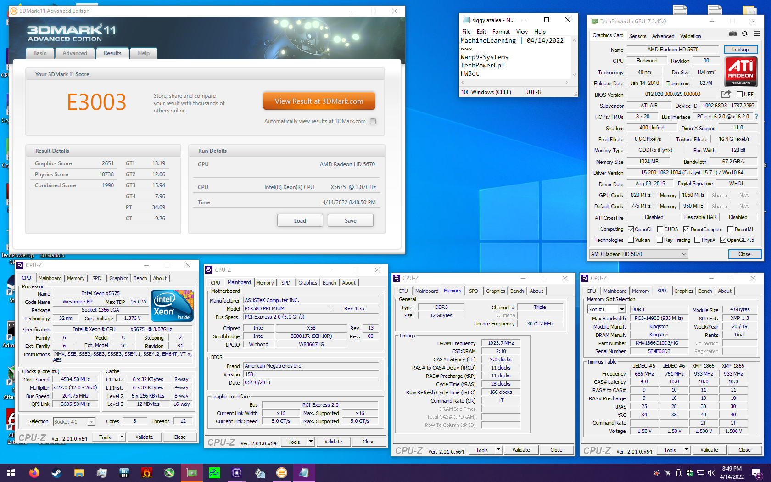The height and width of the screenshot is (482, 771).
Task: Click the Intel Xeon inside logo
Action: 172,306
